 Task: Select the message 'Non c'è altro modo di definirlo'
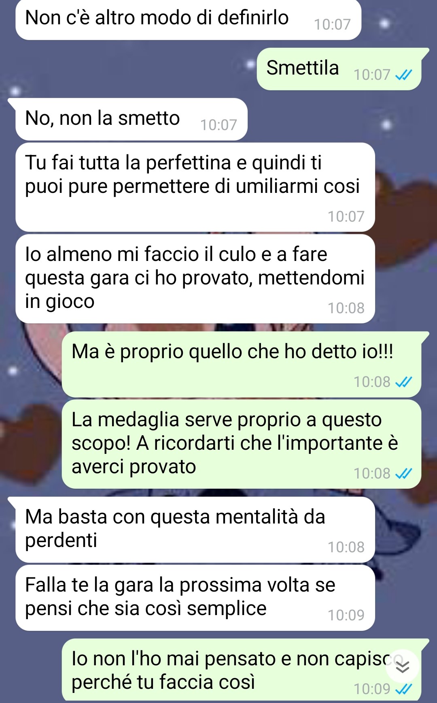188,19
